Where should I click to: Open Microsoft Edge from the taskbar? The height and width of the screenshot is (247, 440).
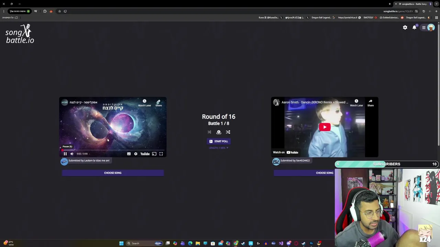[190, 243]
